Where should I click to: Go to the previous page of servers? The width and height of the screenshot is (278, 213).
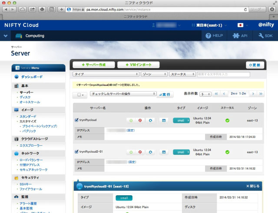pos(224,94)
